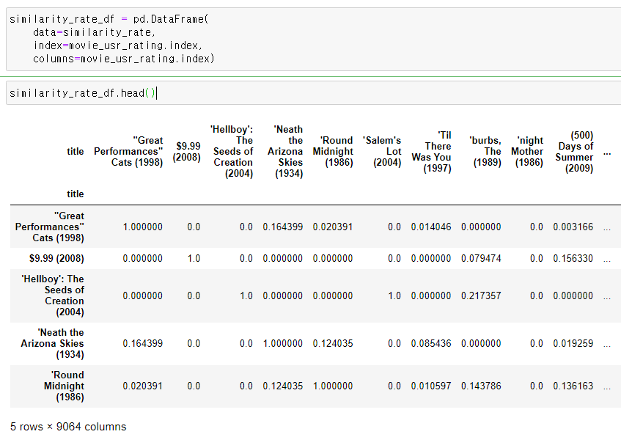Click row label 'Round Midnight (1986)
Screen dimensions: 621x437
tap(65, 386)
